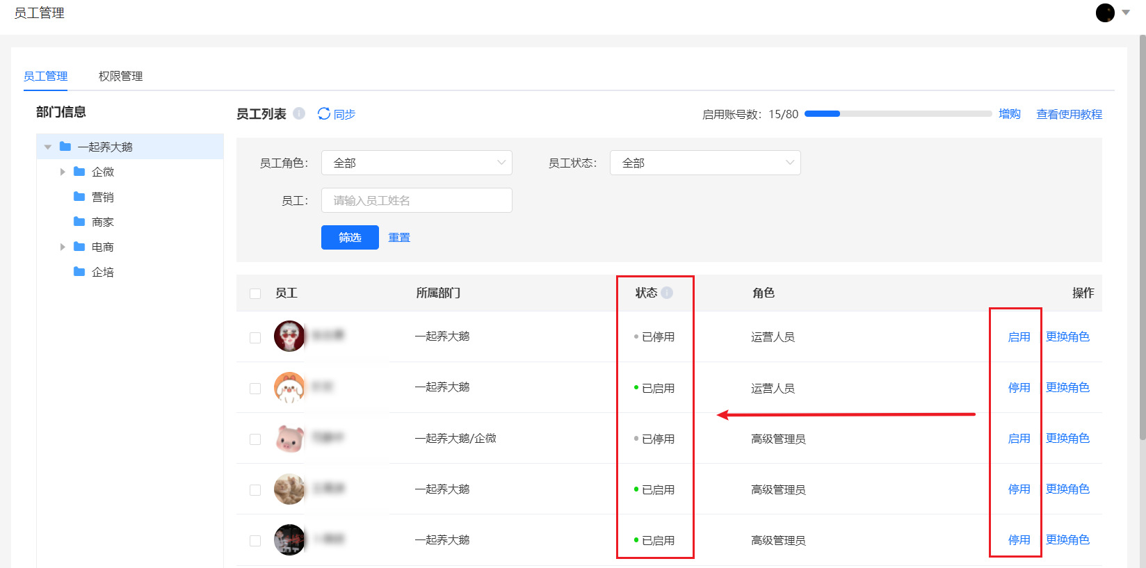Open the 员工状态 dropdown

[x=705, y=163]
